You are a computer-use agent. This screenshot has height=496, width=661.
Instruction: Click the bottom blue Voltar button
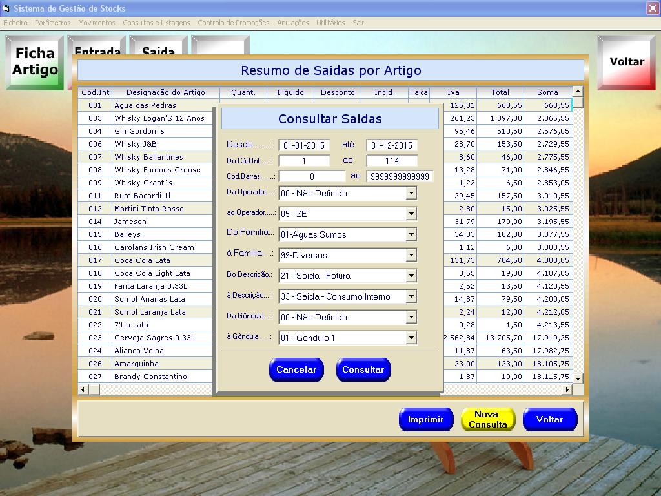click(x=549, y=419)
